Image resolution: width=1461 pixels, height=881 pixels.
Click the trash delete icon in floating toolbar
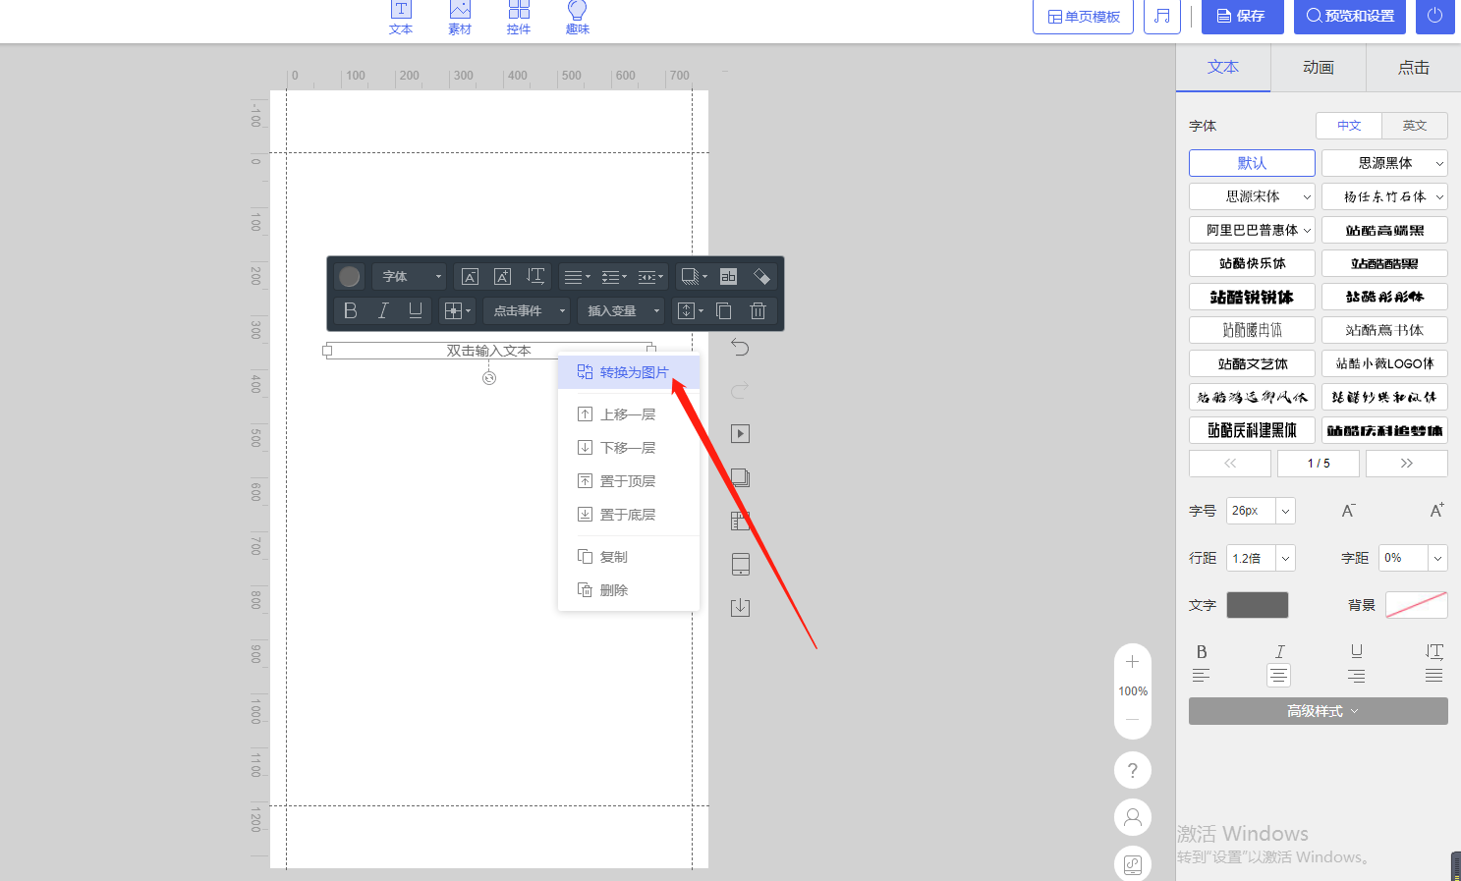click(758, 311)
